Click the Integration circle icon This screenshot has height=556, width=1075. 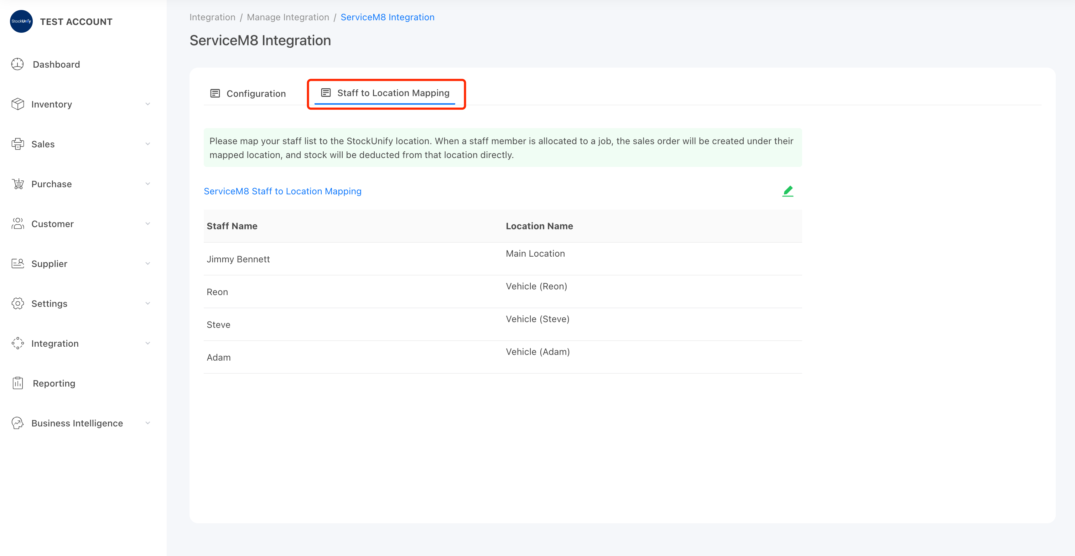[17, 343]
